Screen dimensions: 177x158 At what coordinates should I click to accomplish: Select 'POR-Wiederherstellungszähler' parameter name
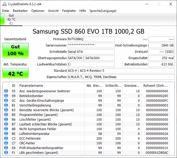[41, 148]
